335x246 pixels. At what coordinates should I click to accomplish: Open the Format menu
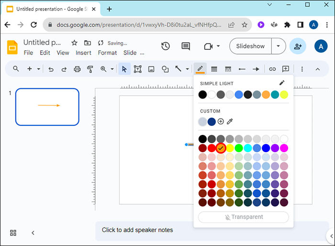[107, 53]
